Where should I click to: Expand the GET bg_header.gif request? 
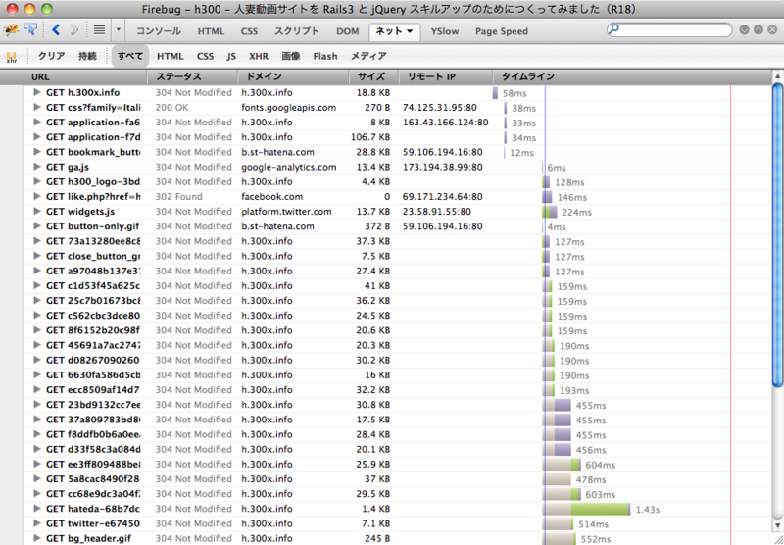pos(37,538)
